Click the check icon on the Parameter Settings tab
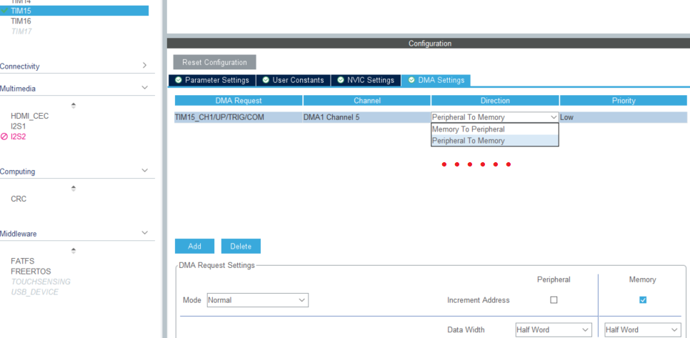The width and height of the screenshot is (690, 338). pos(179,80)
